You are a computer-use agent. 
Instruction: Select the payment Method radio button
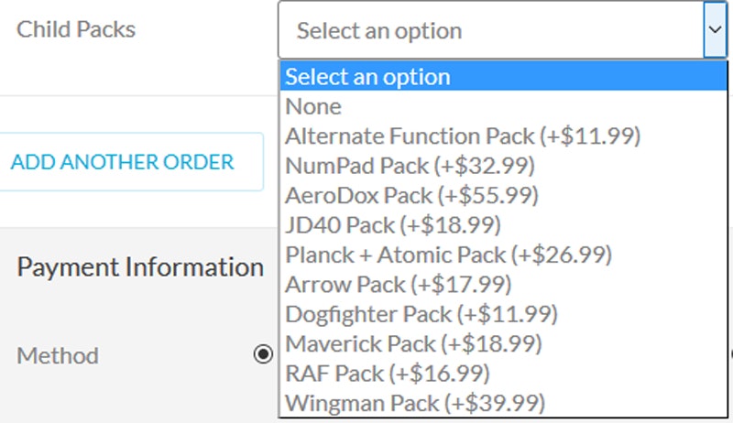pyautogui.click(x=264, y=354)
